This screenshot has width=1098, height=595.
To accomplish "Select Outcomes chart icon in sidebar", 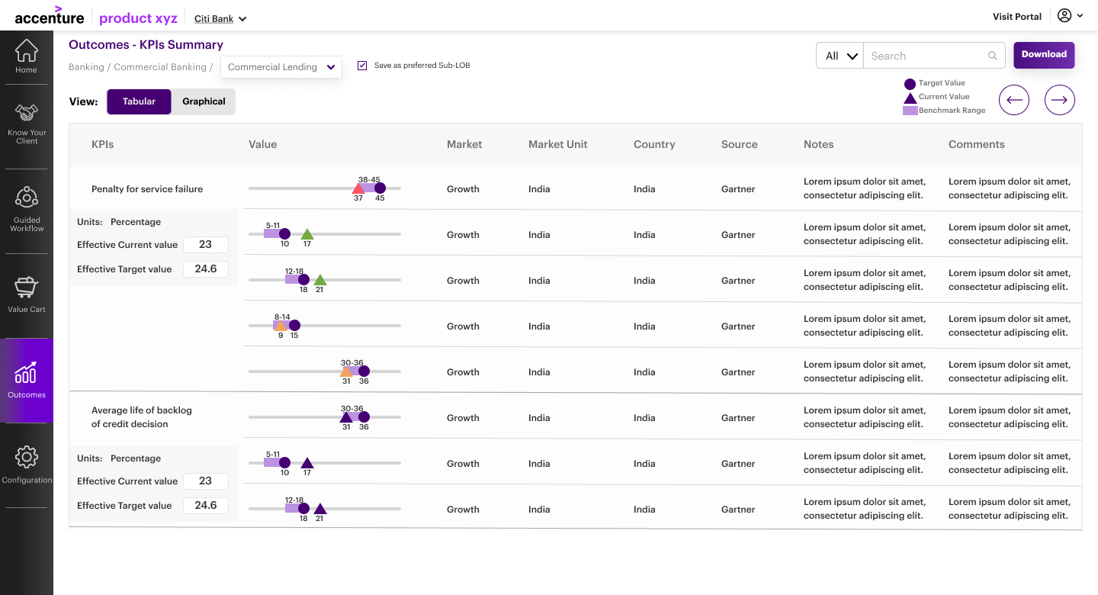I will (27, 372).
